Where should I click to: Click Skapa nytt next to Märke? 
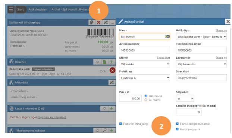[x=163, y=57]
